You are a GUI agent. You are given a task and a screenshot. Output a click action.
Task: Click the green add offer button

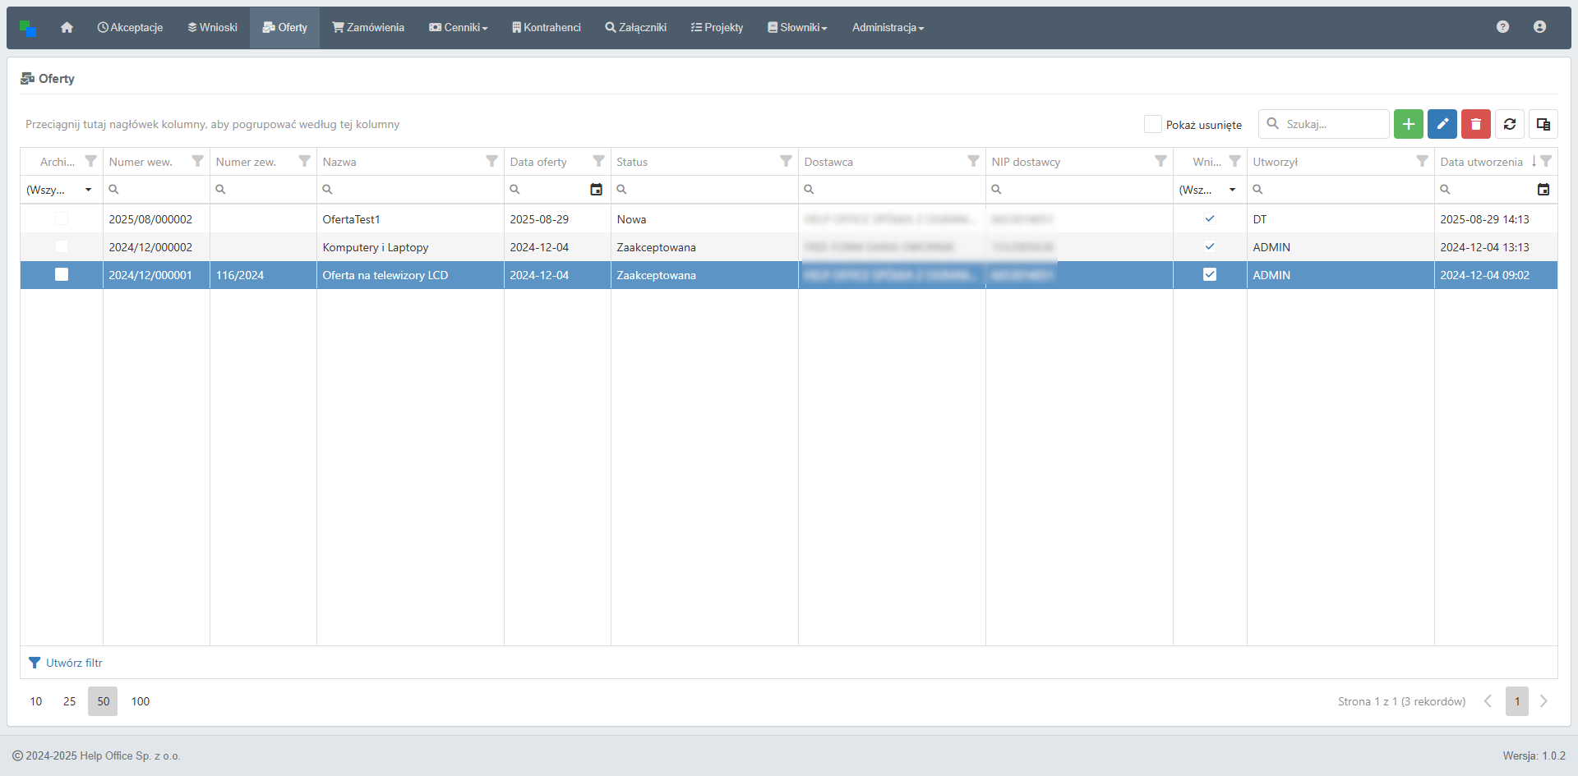click(x=1408, y=124)
